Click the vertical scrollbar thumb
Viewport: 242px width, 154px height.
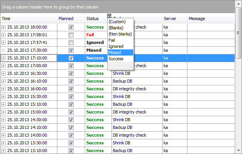click(239, 33)
